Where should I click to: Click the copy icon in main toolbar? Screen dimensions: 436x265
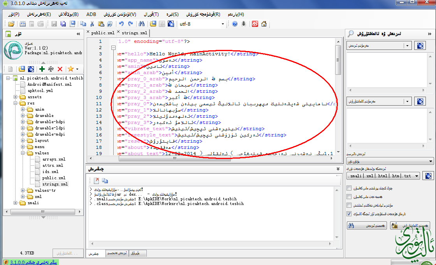coord(83,24)
